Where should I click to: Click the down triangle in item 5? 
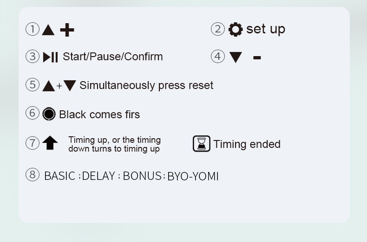[70, 86]
